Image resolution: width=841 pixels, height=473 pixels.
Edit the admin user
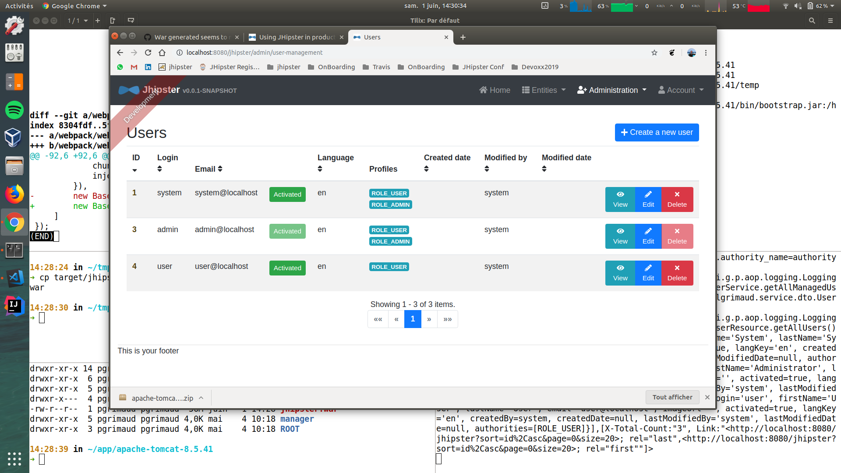tap(648, 236)
